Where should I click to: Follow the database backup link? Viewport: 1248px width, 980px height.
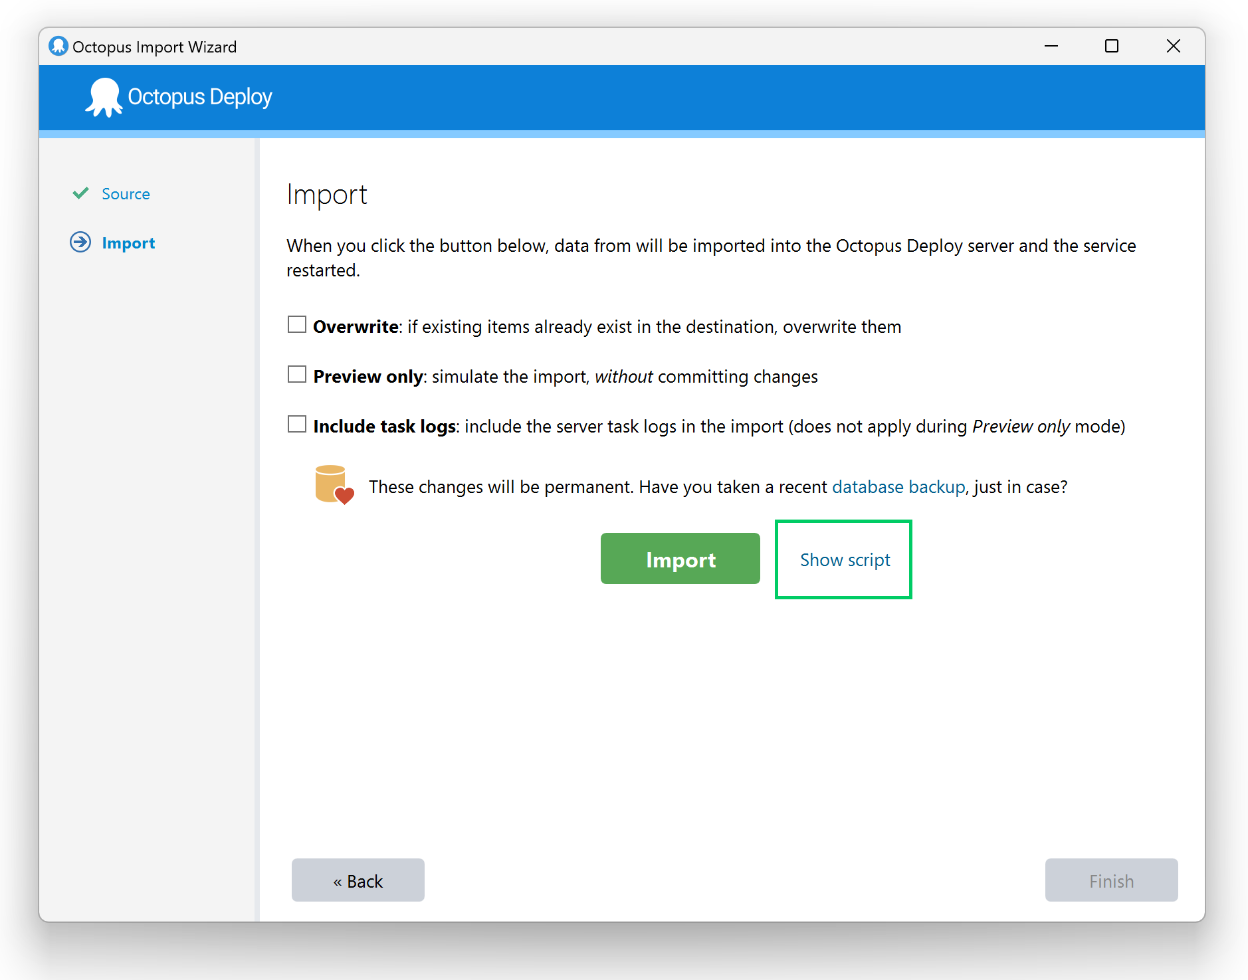898,487
